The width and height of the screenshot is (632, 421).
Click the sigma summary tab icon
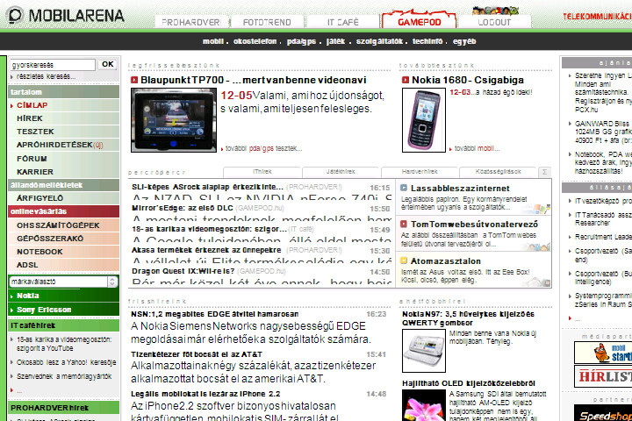tap(544, 172)
